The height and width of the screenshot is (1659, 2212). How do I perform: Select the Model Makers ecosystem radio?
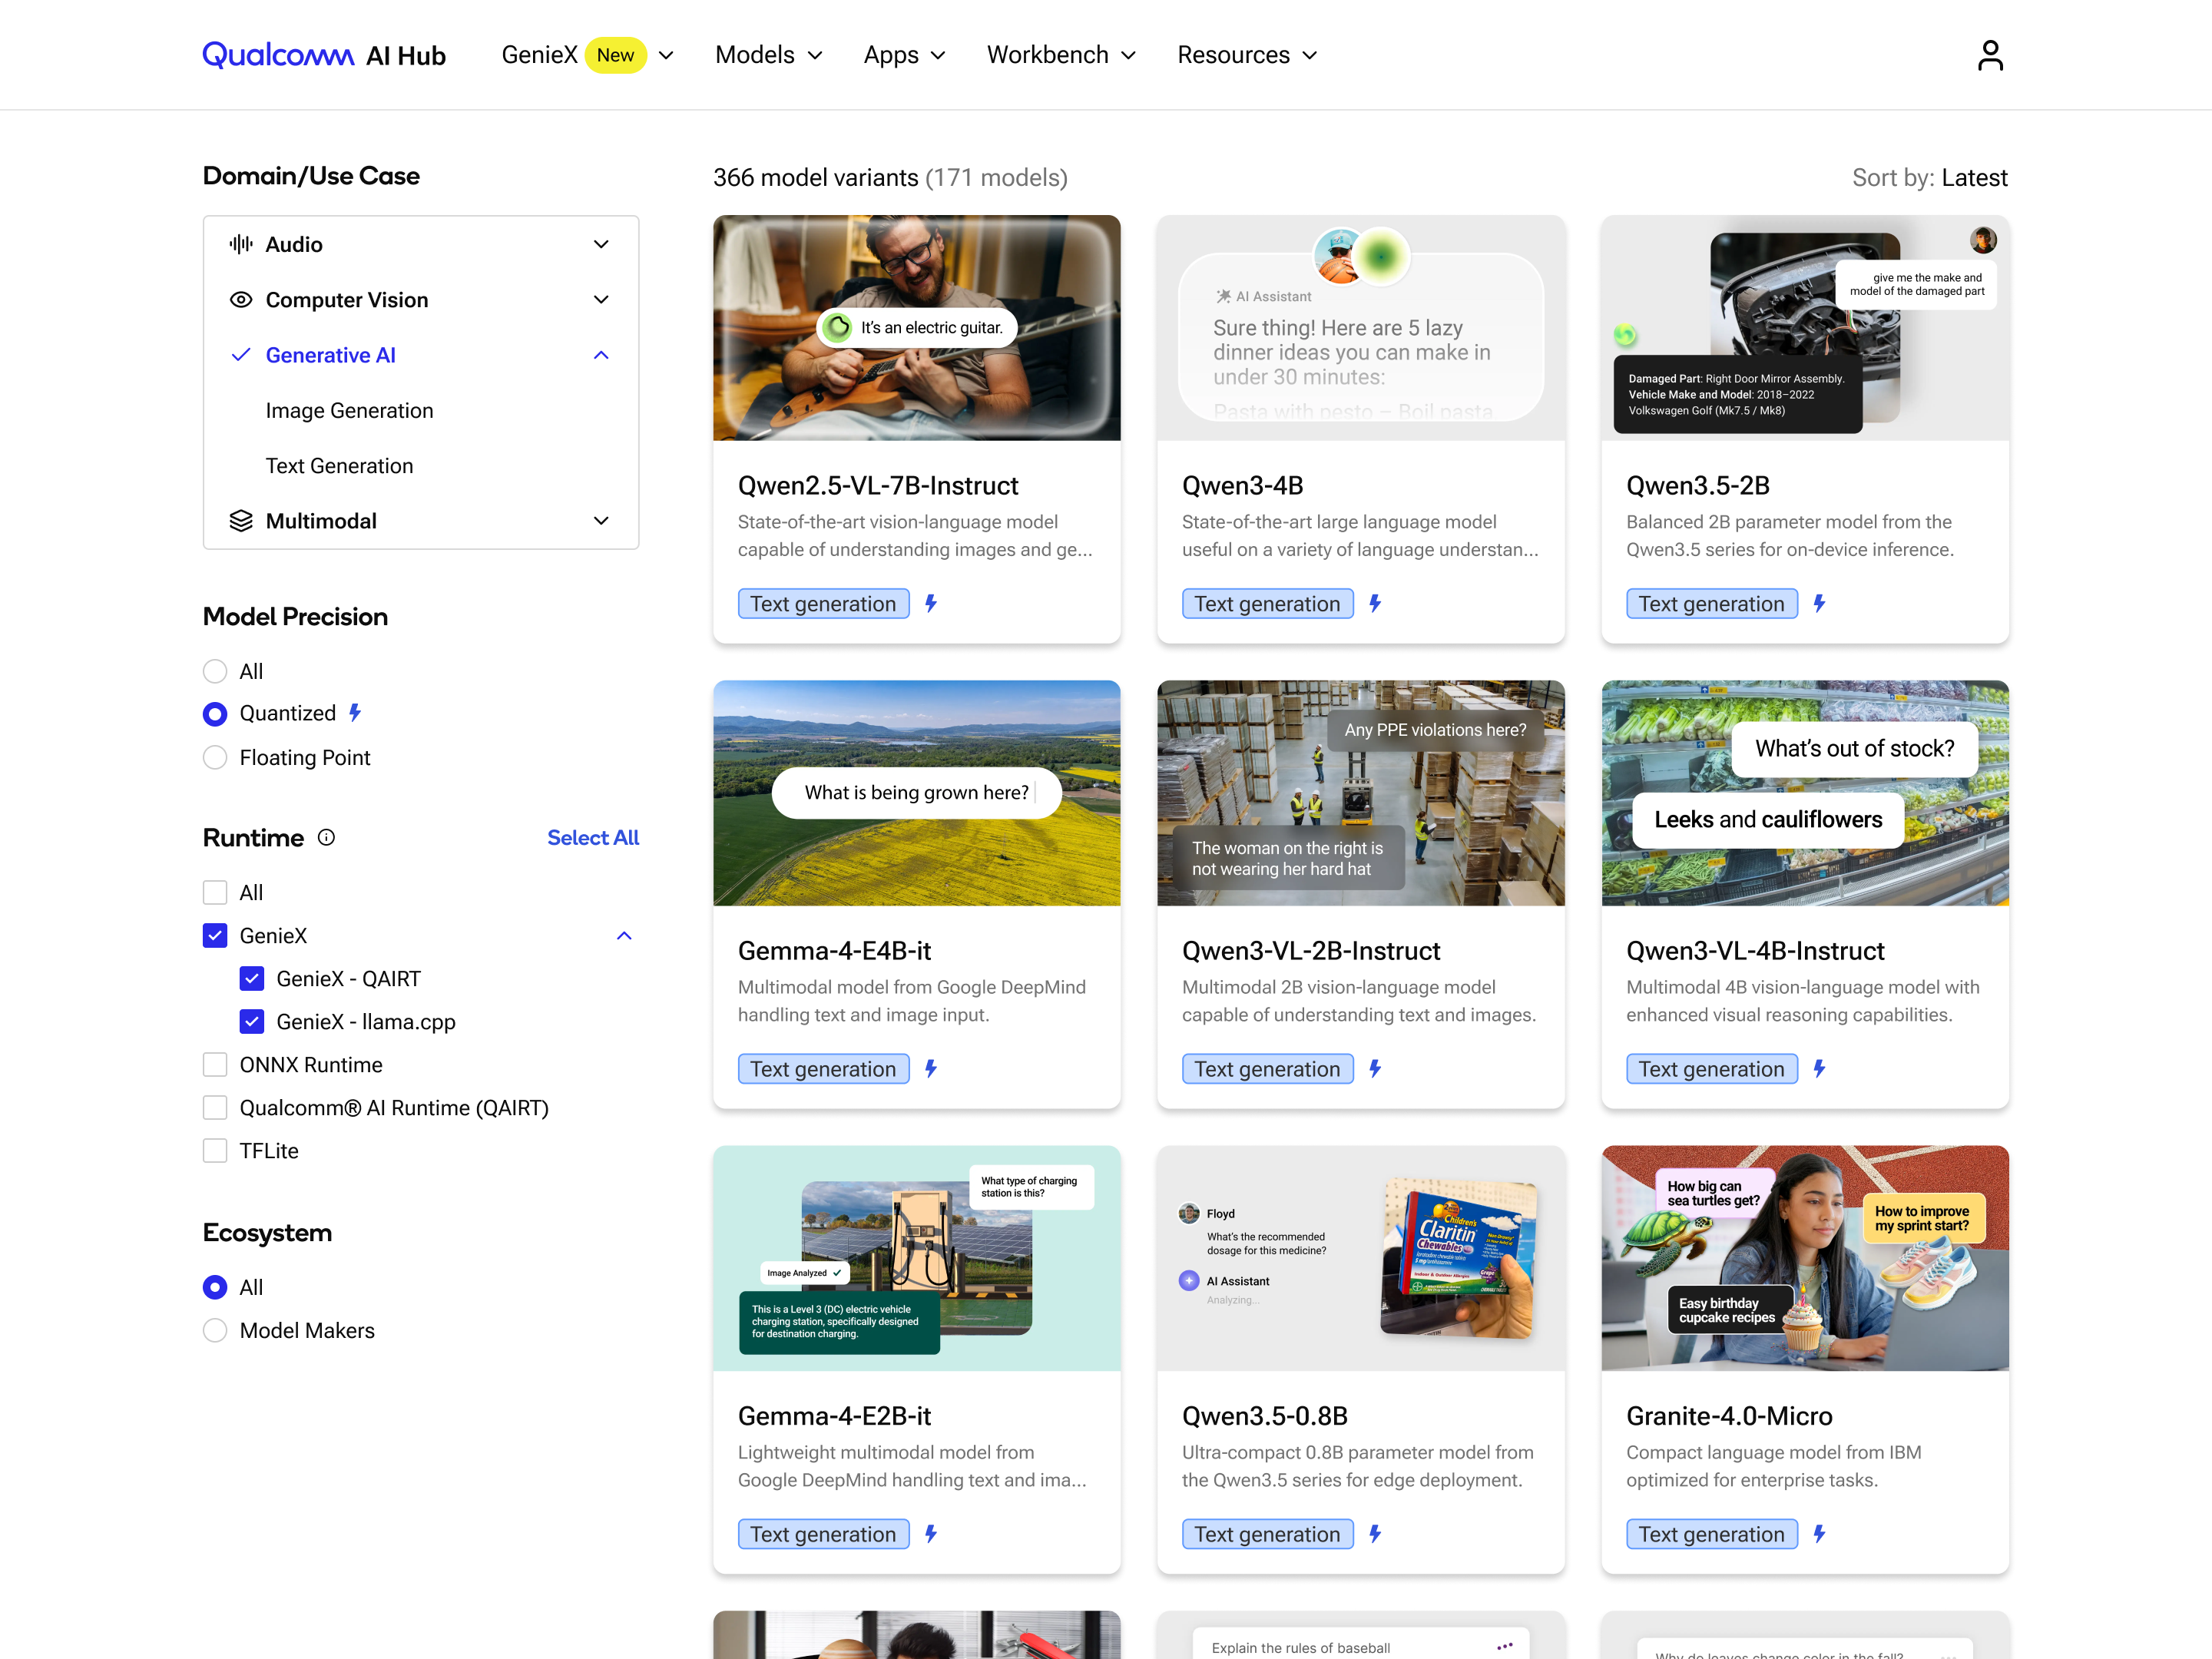coord(215,1330)
